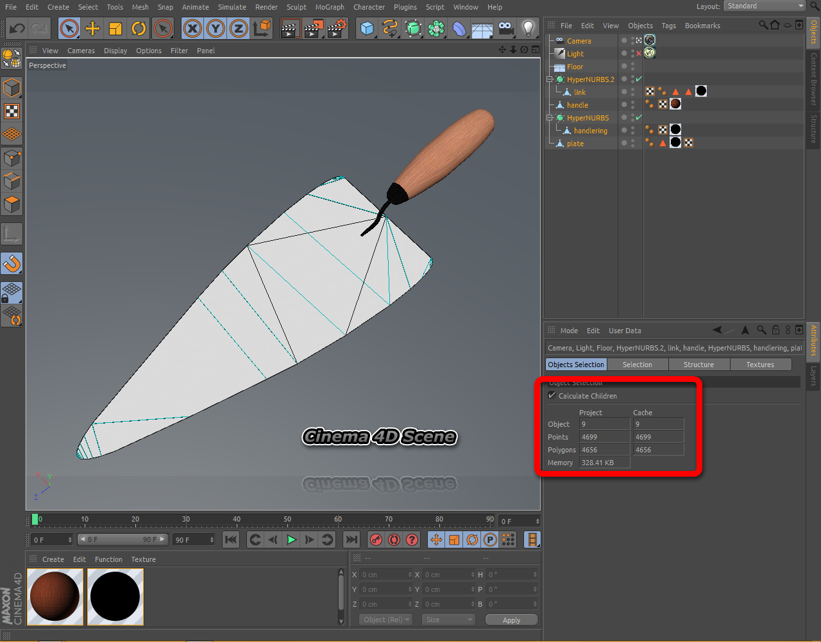Render to Picture Viewer
The image size is (821, 642).
(x=314, y=29)
